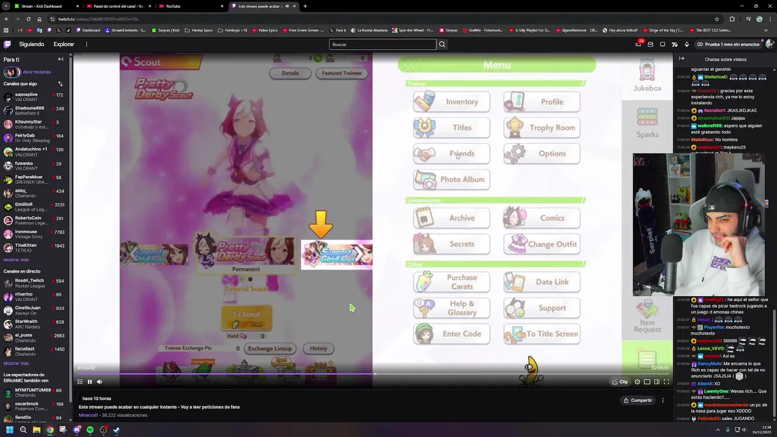Open the sapnaplive channel in sidebar
This screenshot has height=437, width=777.
point(35,97)
